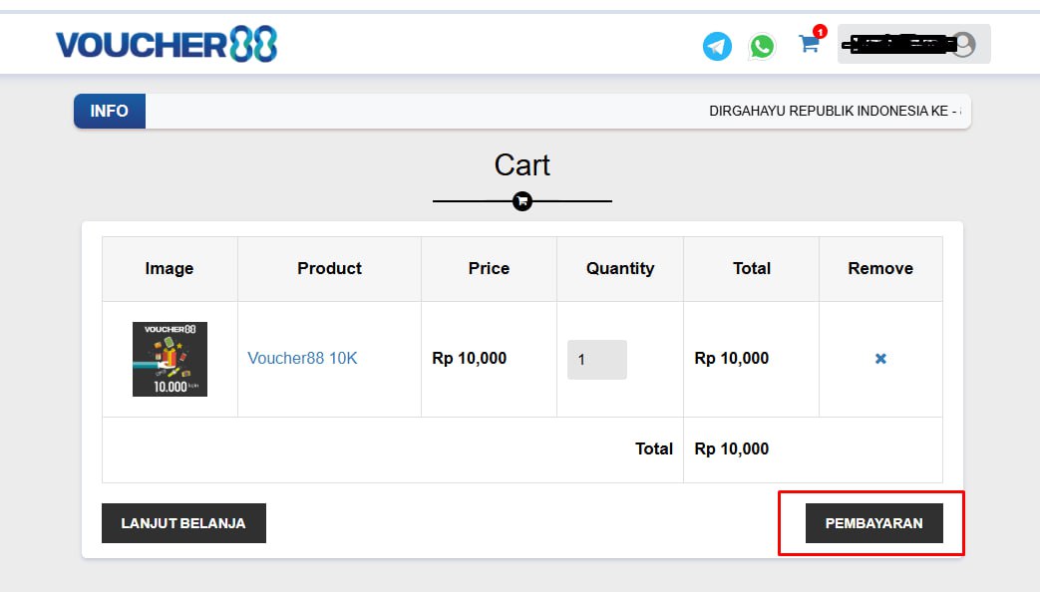
Task: Click the Remove column header
Action: 880,268
